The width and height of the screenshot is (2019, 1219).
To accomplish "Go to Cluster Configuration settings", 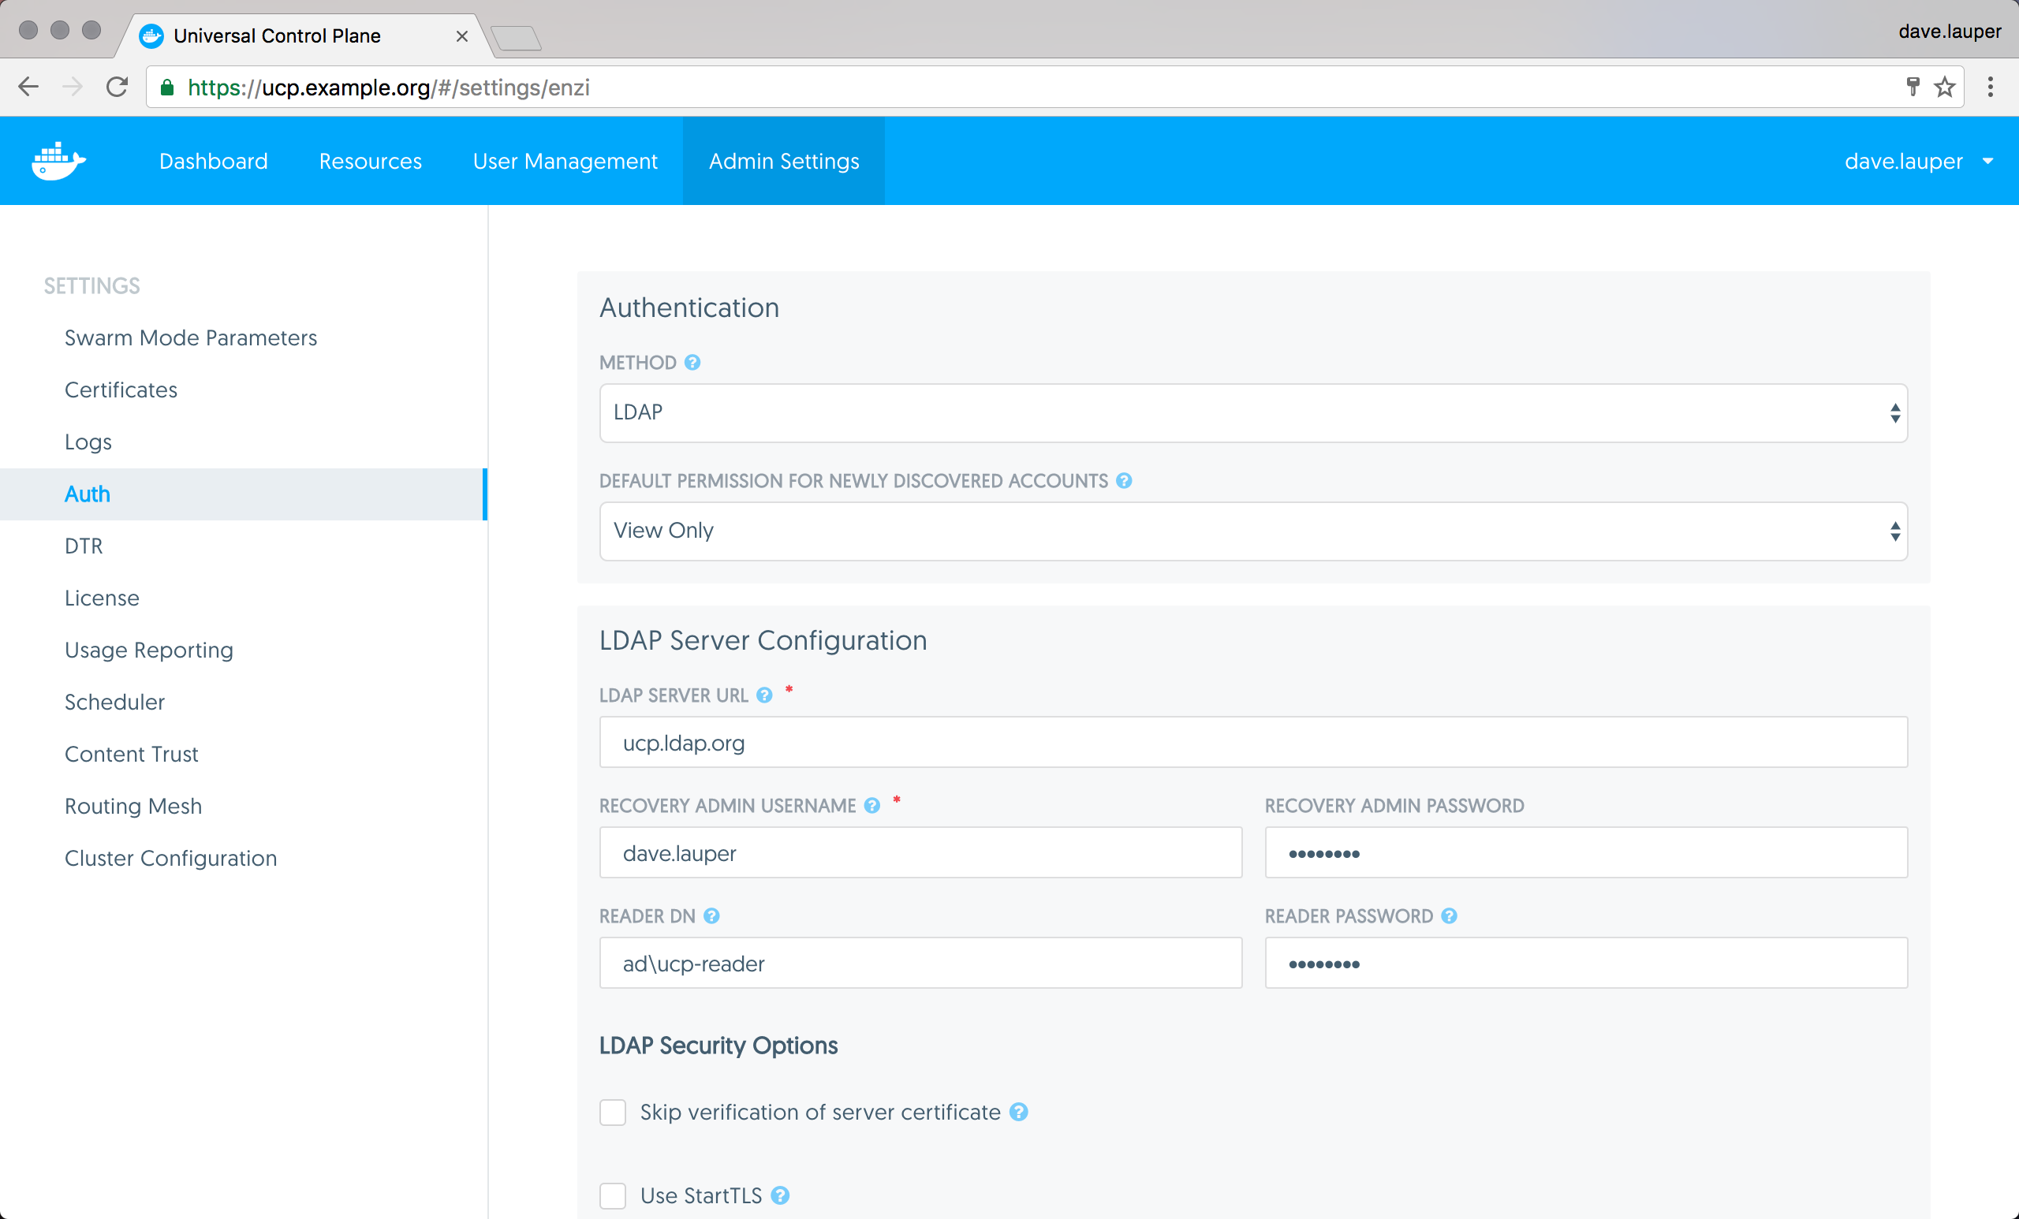I will pyautogui.click(x=170, y=858).
